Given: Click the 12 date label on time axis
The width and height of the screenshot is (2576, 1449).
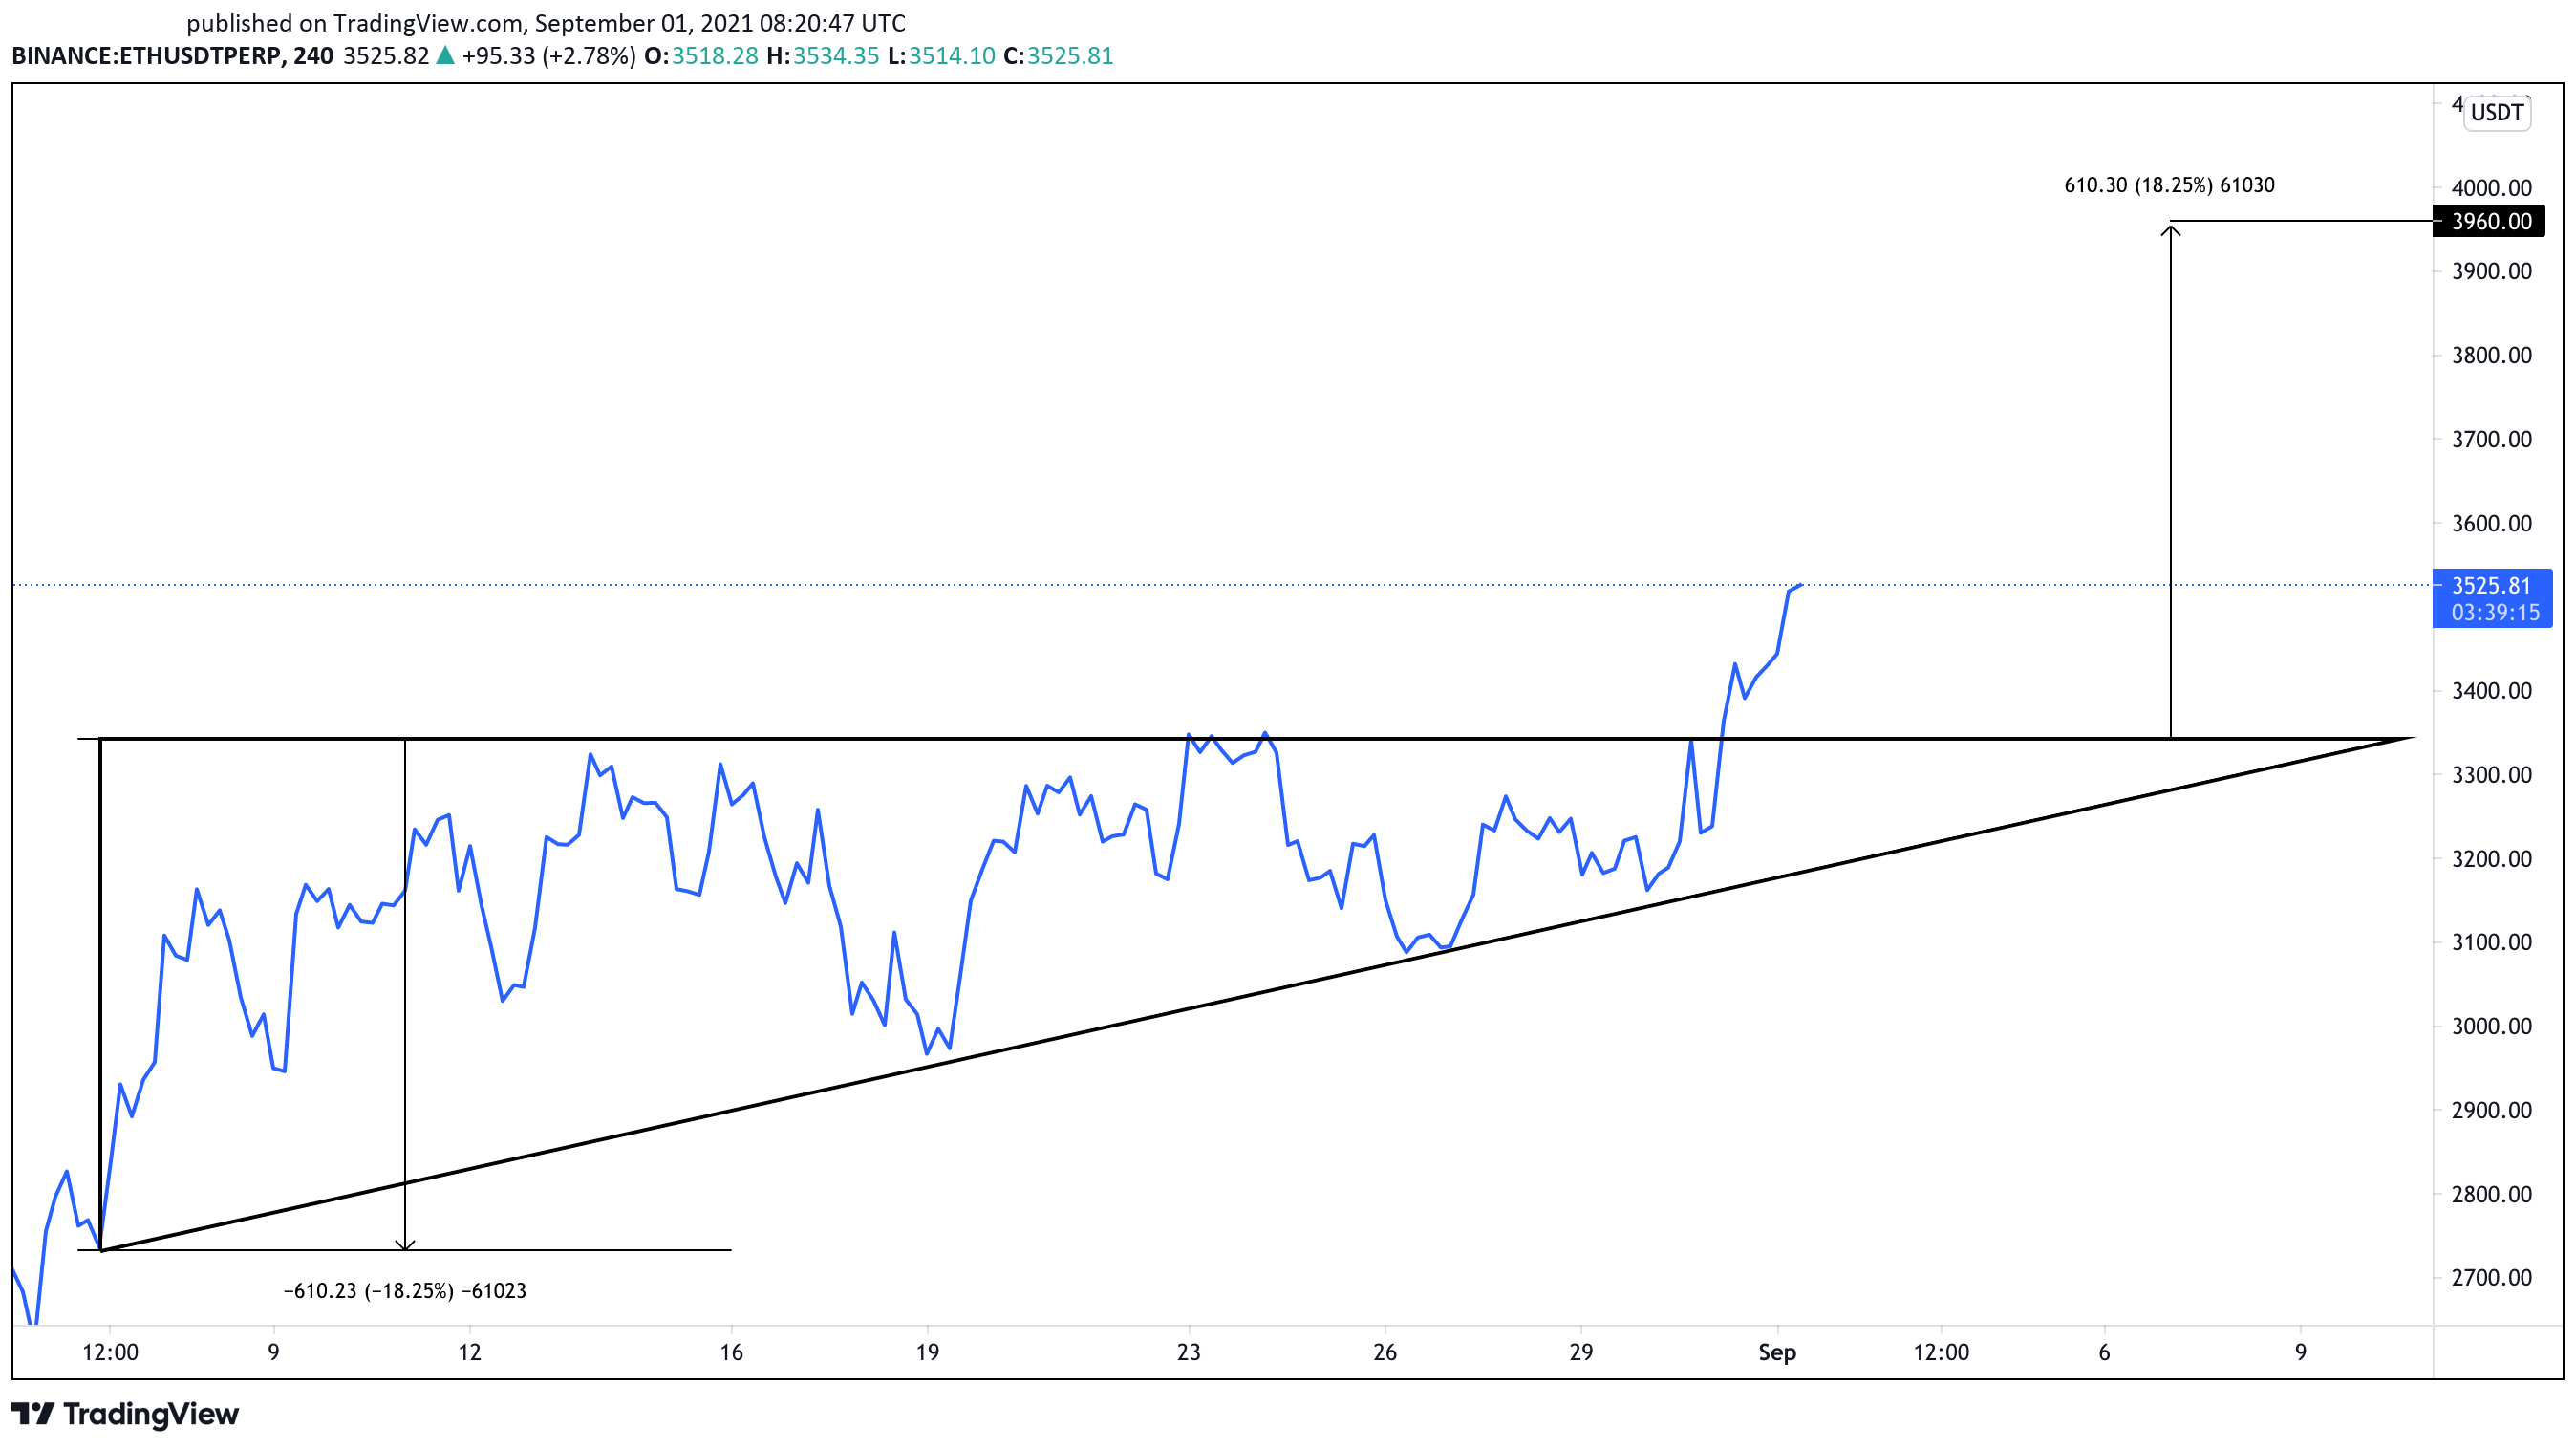Looking at the screenshot, I should pyautogui.click(x=469, y=1352).
